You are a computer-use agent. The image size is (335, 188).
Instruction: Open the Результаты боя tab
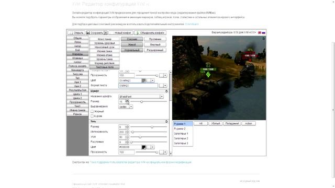(x=77, y=90)
